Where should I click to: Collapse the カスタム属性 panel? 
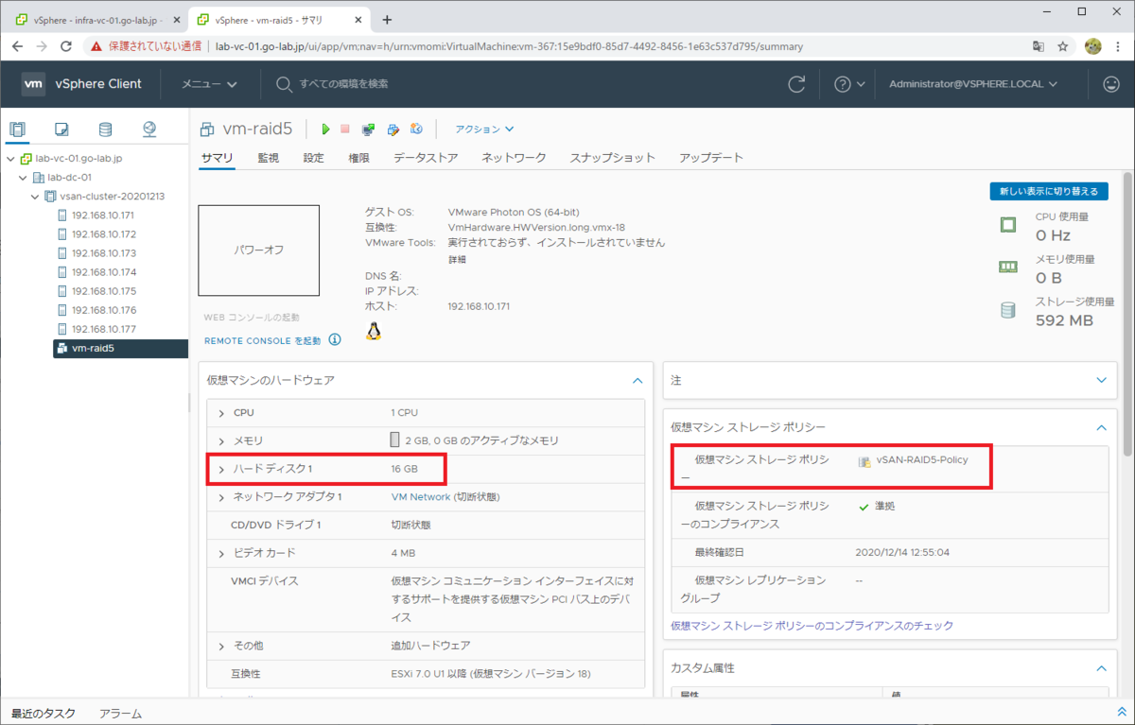tap(1101, 668)
